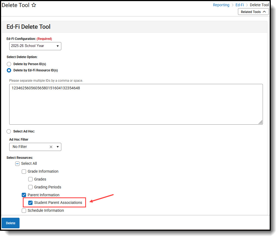Select Delete by Ed-Fi Resource ID(s)
The height and width of the screenshot is (240, 280).
pos(9,70)
